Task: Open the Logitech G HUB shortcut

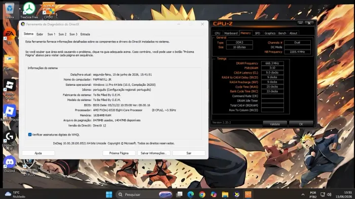Action: point(10,141)
